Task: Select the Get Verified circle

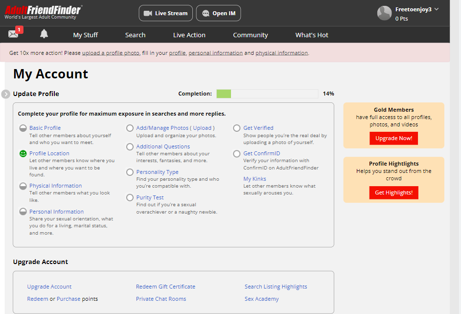Action: pos(237,128)
